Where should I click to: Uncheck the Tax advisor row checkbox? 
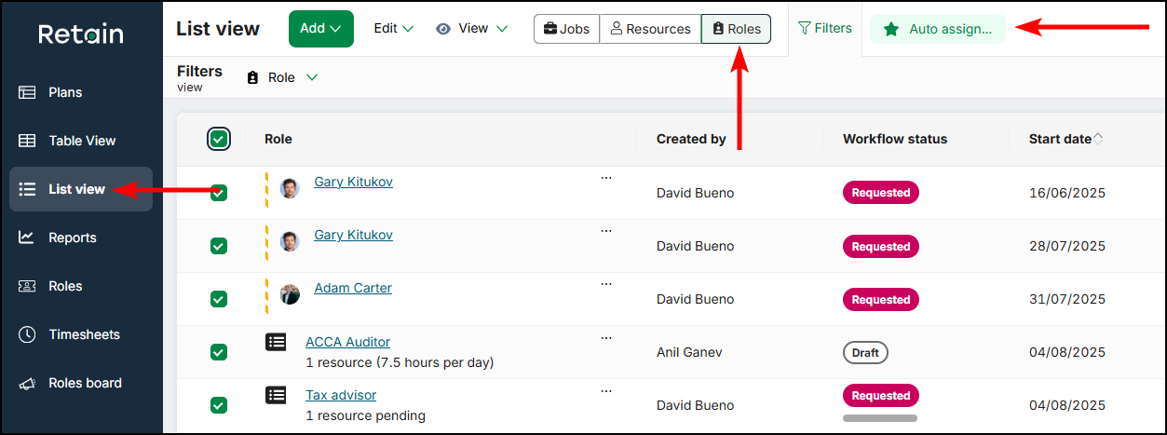(218, 405)
